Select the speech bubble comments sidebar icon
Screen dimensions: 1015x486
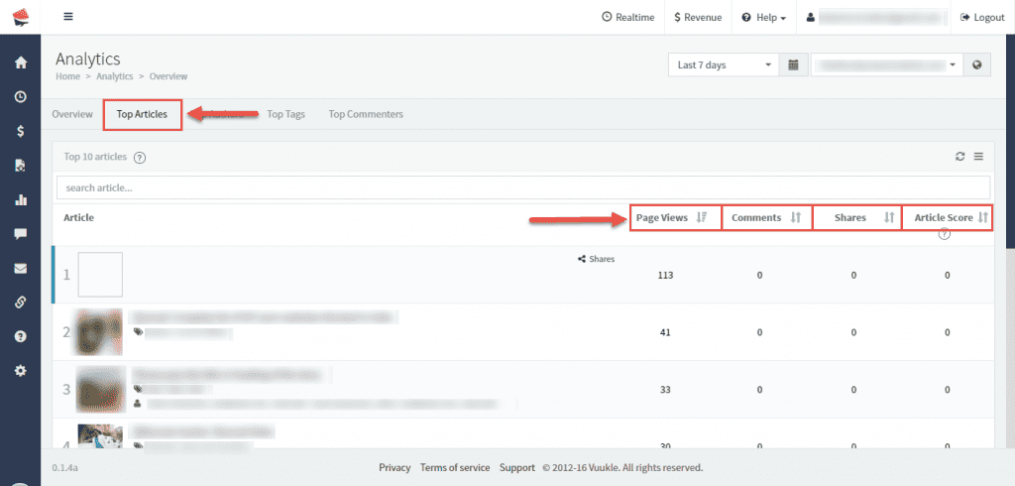click(x=20, y=234)
